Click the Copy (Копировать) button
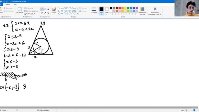This screenshot has height=112, width=199. (x=9, y=11)
